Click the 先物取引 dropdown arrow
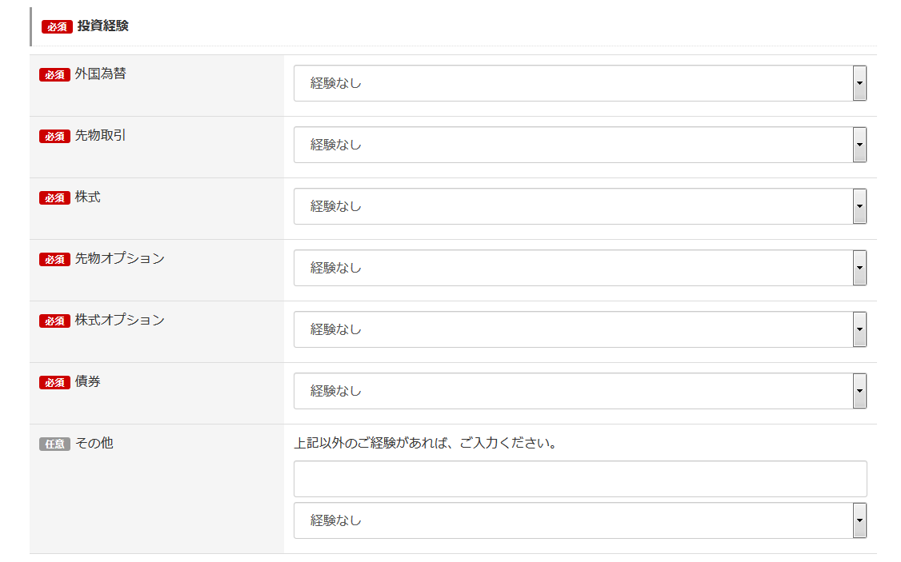The image size is (901, 562). pyautogui.click(x=859, y=145)
